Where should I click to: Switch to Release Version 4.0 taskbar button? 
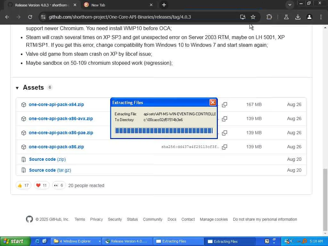pos(128,241)
